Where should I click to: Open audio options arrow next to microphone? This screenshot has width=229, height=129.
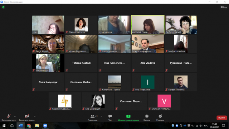pyautogui.click(x=15, y=116)
